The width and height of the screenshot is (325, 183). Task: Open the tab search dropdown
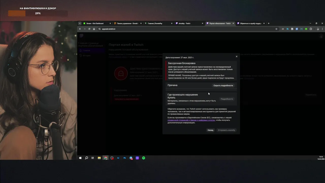pyautogui.click(x=80, y=23)
